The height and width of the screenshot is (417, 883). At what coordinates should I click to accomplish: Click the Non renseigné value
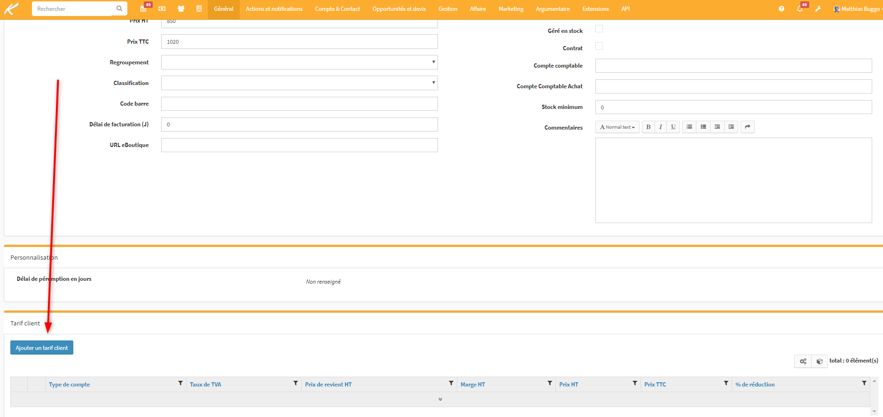coord(323,282)
